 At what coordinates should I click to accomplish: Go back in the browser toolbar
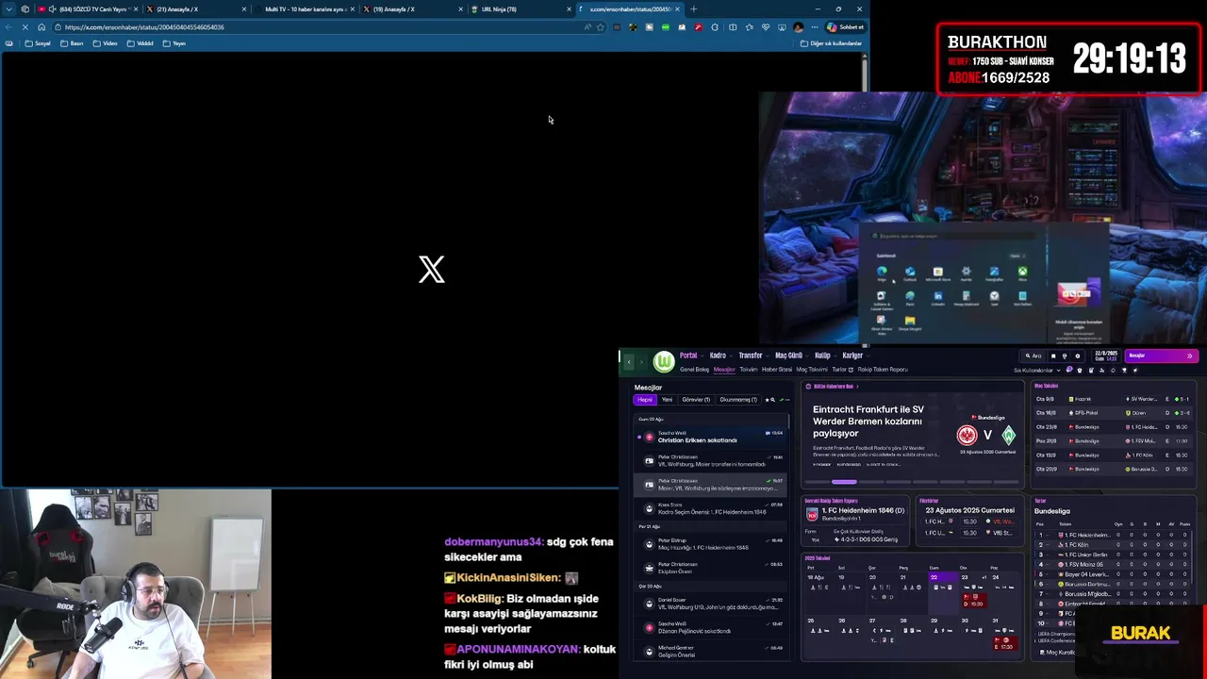click(10, 27)
